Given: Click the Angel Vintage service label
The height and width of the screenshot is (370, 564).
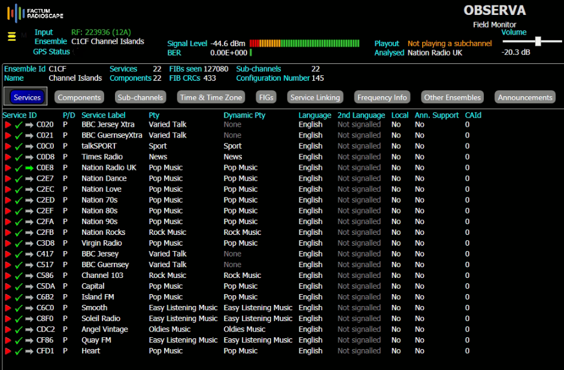Looking at the screenshot, I should (105, 329).
